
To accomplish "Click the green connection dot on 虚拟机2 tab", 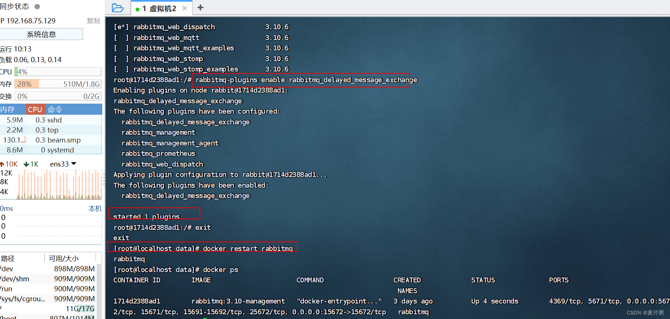I will [x=137, y=9].
